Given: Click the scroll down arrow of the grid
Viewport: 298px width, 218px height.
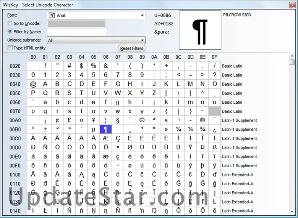Looking at the screenshot, I should click(x=292, y=212).
